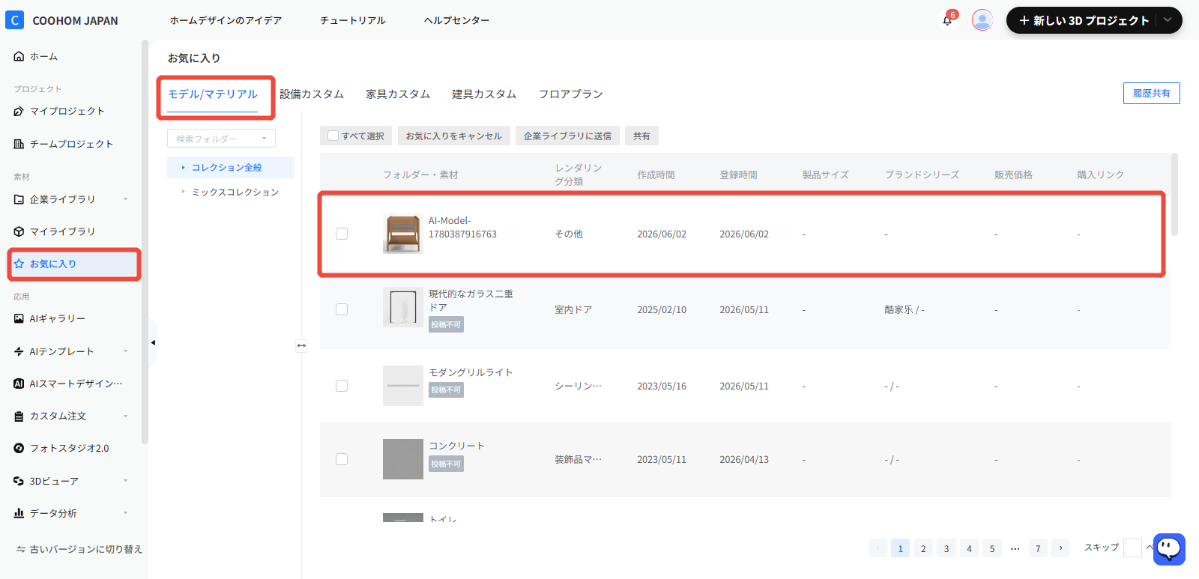This screenshot has height=579, width=1199.
Task: Go to the next page arrow
Action: click(1060, 548)
